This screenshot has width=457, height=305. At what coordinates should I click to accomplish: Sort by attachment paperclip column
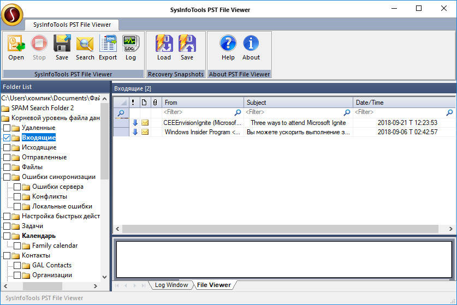(155, 103)
